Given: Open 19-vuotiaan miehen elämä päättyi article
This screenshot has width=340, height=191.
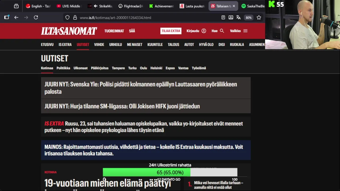Looking at the screenshot, I should [107, 184].
